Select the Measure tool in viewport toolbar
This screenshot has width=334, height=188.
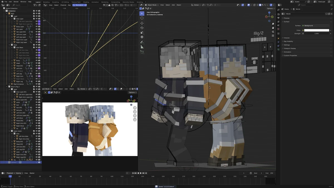(142, 47)
